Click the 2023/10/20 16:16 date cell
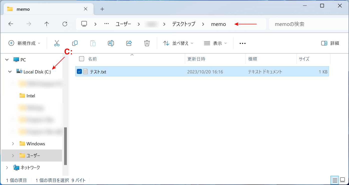This screenshot has width=349, height=185. [x=205, y=72]
